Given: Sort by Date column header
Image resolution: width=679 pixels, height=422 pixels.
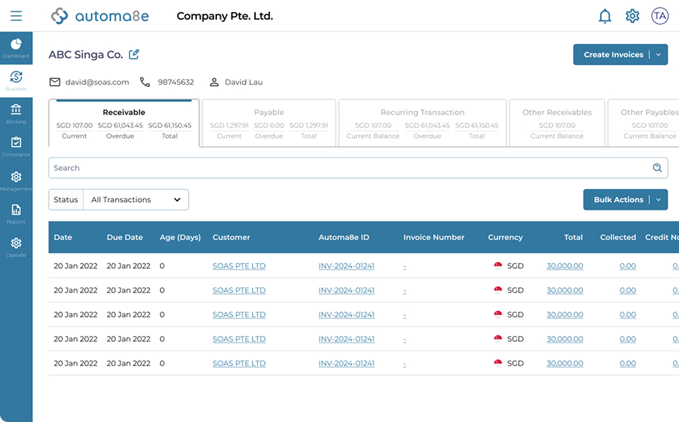Looking at the screenshot, I should [x=63, y=237].
